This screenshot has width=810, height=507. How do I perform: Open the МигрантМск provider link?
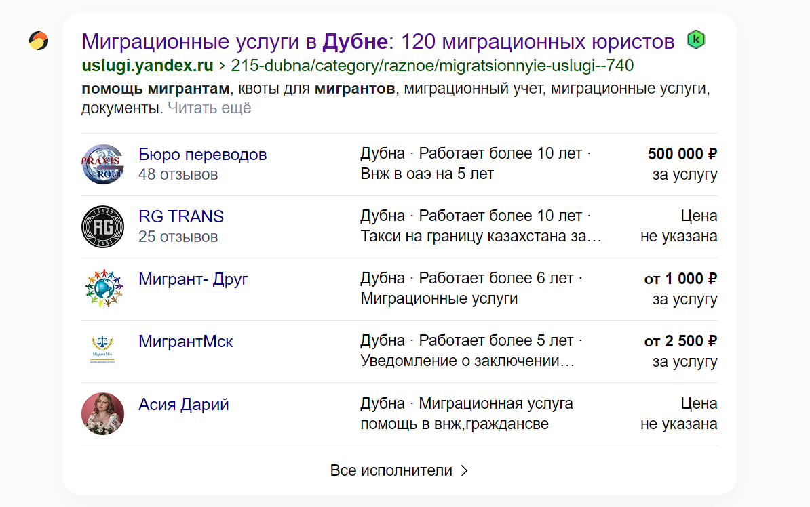point(185,341)
